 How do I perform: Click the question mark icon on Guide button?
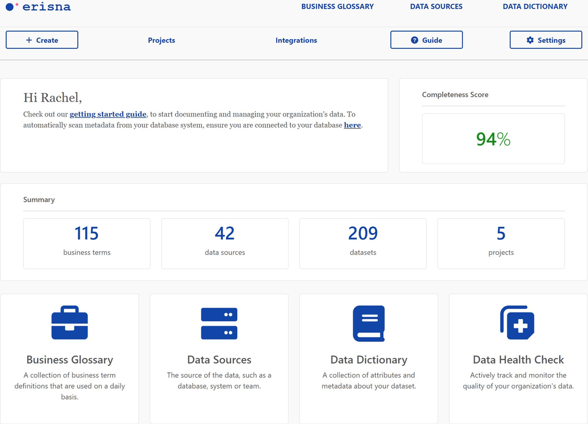tap(415, 40)
